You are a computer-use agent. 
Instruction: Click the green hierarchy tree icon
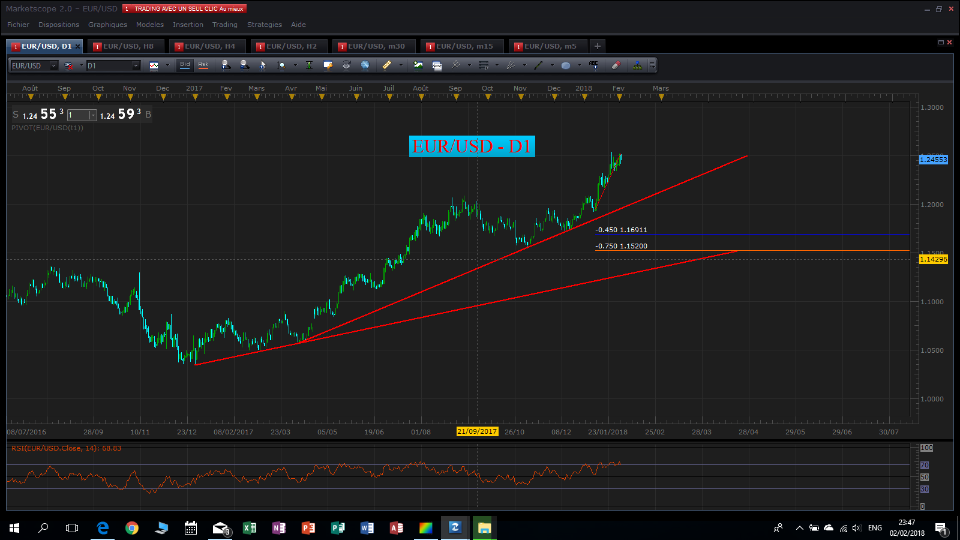point(637,65)
